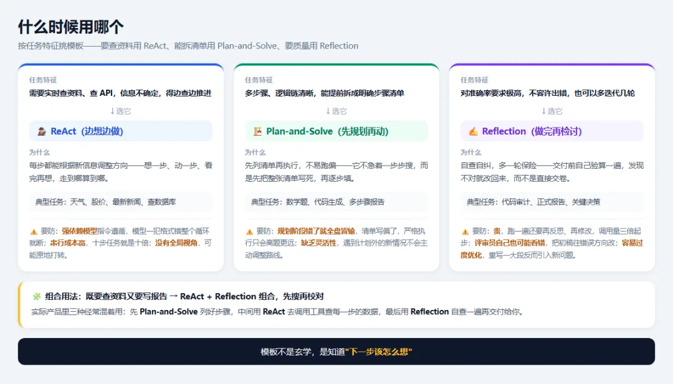Click the highlighted text 强依赖模型
The height and width of the screenshot is (384, 673).
(79, 231)
